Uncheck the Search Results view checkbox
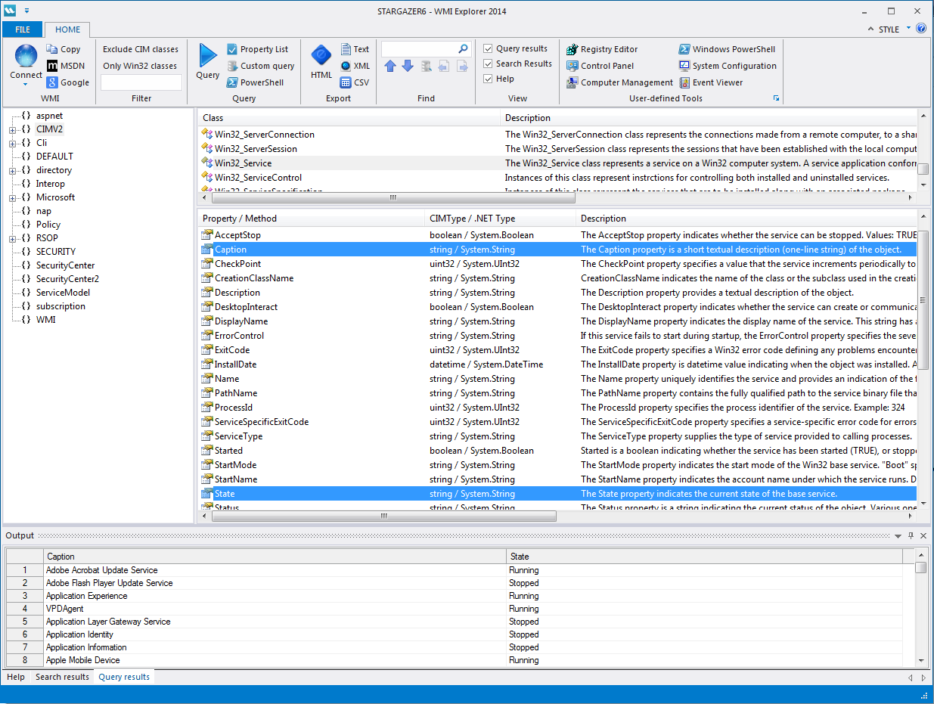The height and width of the screenshot is (704, 934). coord(488,64)
